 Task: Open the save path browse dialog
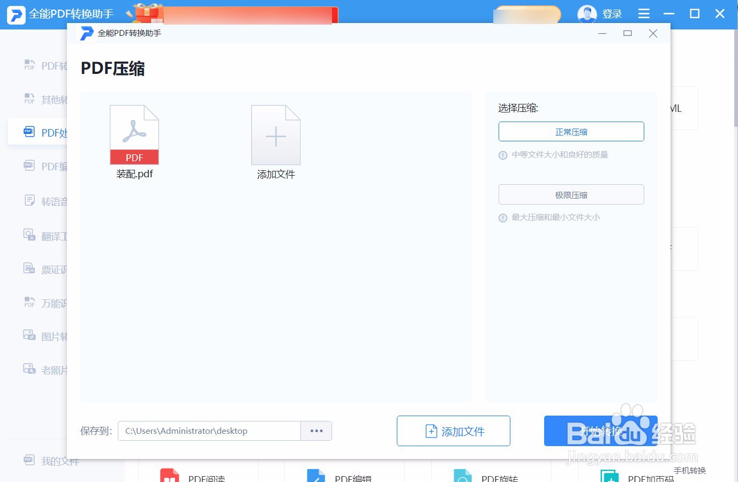click(317, 431)
